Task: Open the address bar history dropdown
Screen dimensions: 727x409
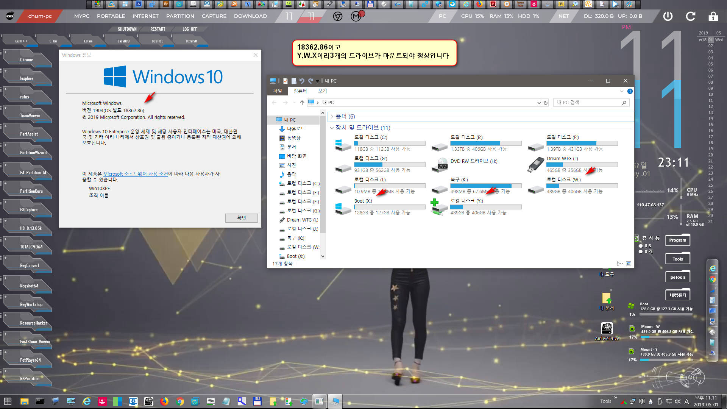Action: coord(539,103)
